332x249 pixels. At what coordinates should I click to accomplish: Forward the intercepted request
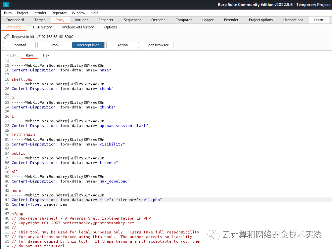pyautogui.click(x=19, y=45)
